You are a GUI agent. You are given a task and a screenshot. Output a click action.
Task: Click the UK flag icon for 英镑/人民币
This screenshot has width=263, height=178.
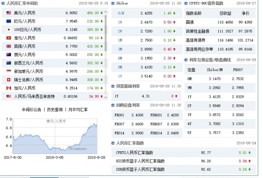(9, 46)
